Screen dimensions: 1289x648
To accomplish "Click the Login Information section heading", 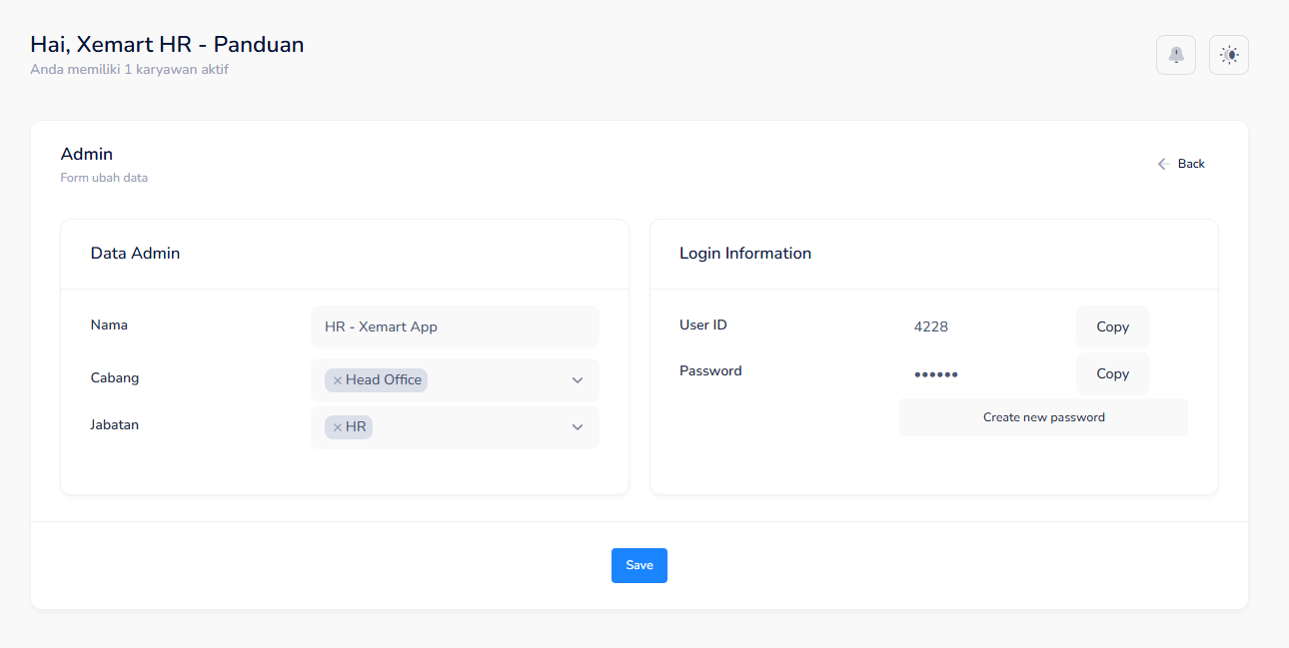I will tap(744, 254).
